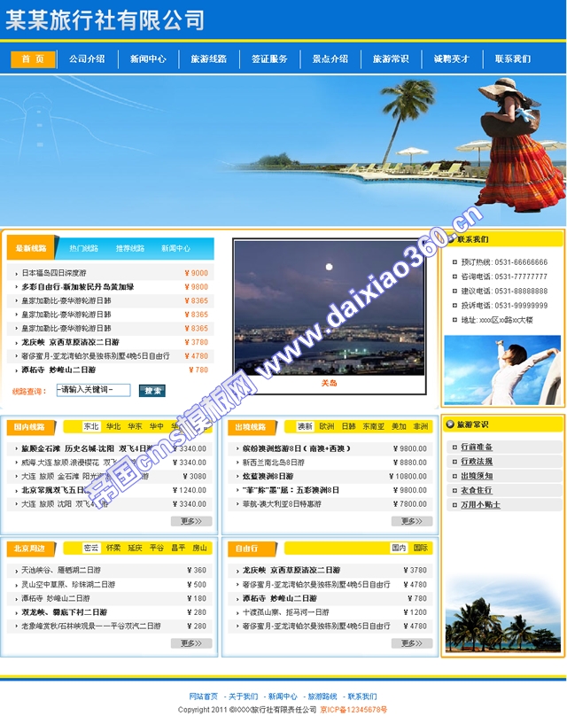
Task: Open 万用小贴士 travel tips link
Action: tap(480, 505)
